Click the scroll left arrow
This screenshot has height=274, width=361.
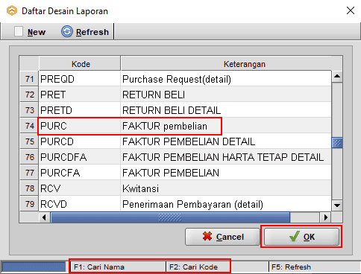(44, 217)
